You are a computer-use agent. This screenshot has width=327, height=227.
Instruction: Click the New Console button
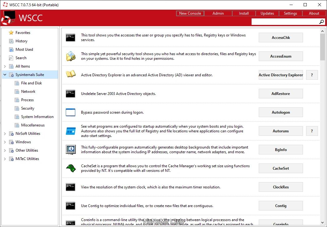[x=190, y=13]
